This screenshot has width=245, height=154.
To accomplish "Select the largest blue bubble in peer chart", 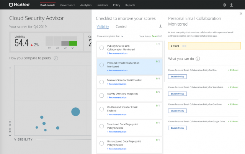I will 76,111.
